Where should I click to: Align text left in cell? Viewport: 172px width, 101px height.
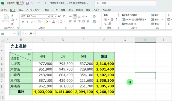(x=70, y=22)
